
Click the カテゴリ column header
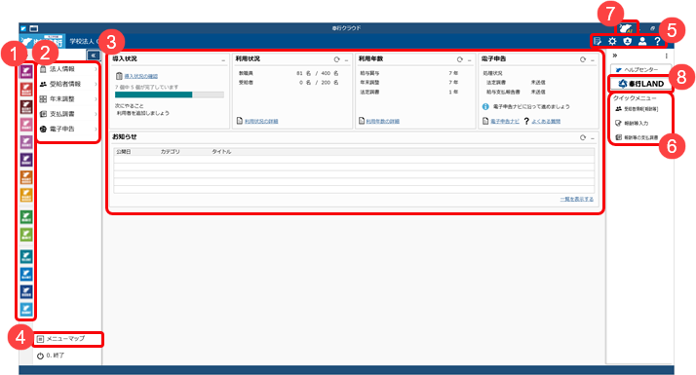tap(170, 152)
